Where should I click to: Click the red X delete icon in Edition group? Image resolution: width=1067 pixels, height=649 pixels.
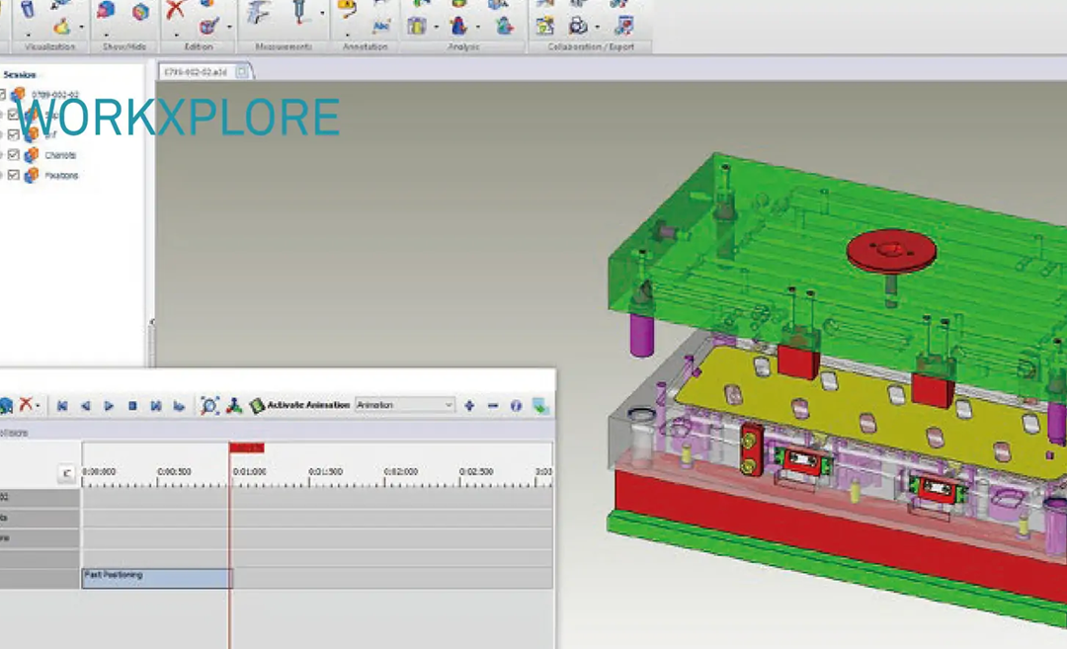coord(175,12)
